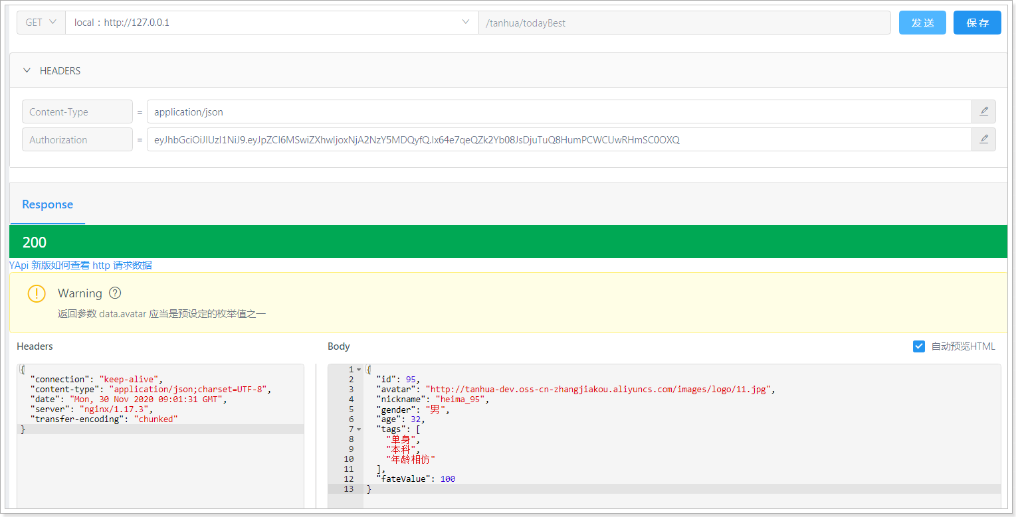Image resolution: width=1016 pixels, height=517 pixels.
Task: Click the application/json header value field
Action: [x=559, y=111]
